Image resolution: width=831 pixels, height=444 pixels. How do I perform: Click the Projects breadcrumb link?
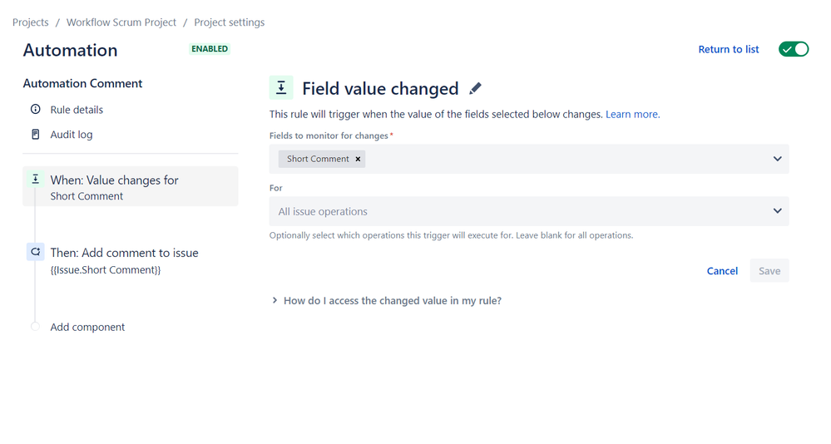tap(30, 22)
